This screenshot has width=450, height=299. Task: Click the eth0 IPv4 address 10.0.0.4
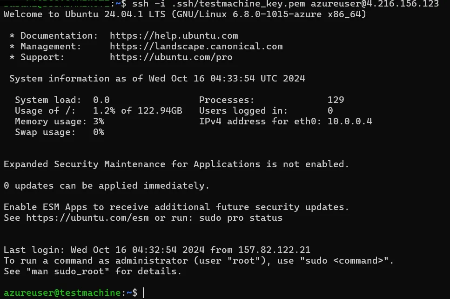[349, 122]
